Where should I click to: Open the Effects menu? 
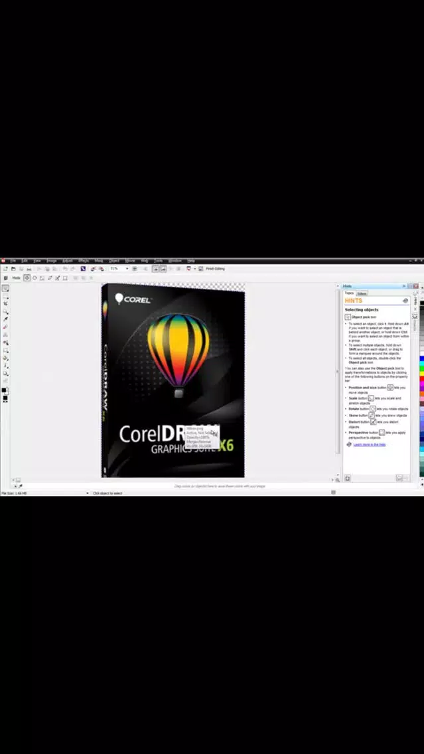84,261
